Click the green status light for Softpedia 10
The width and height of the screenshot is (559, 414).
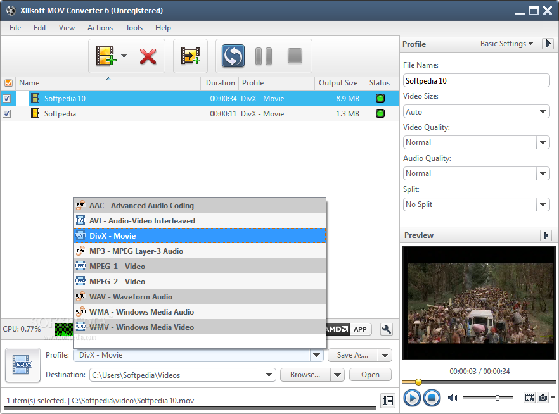click(x=380, y=98)
